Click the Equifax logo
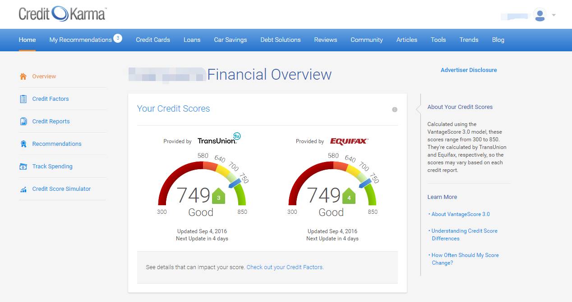Screen dimensions: 572x302 tap(349, 141)
